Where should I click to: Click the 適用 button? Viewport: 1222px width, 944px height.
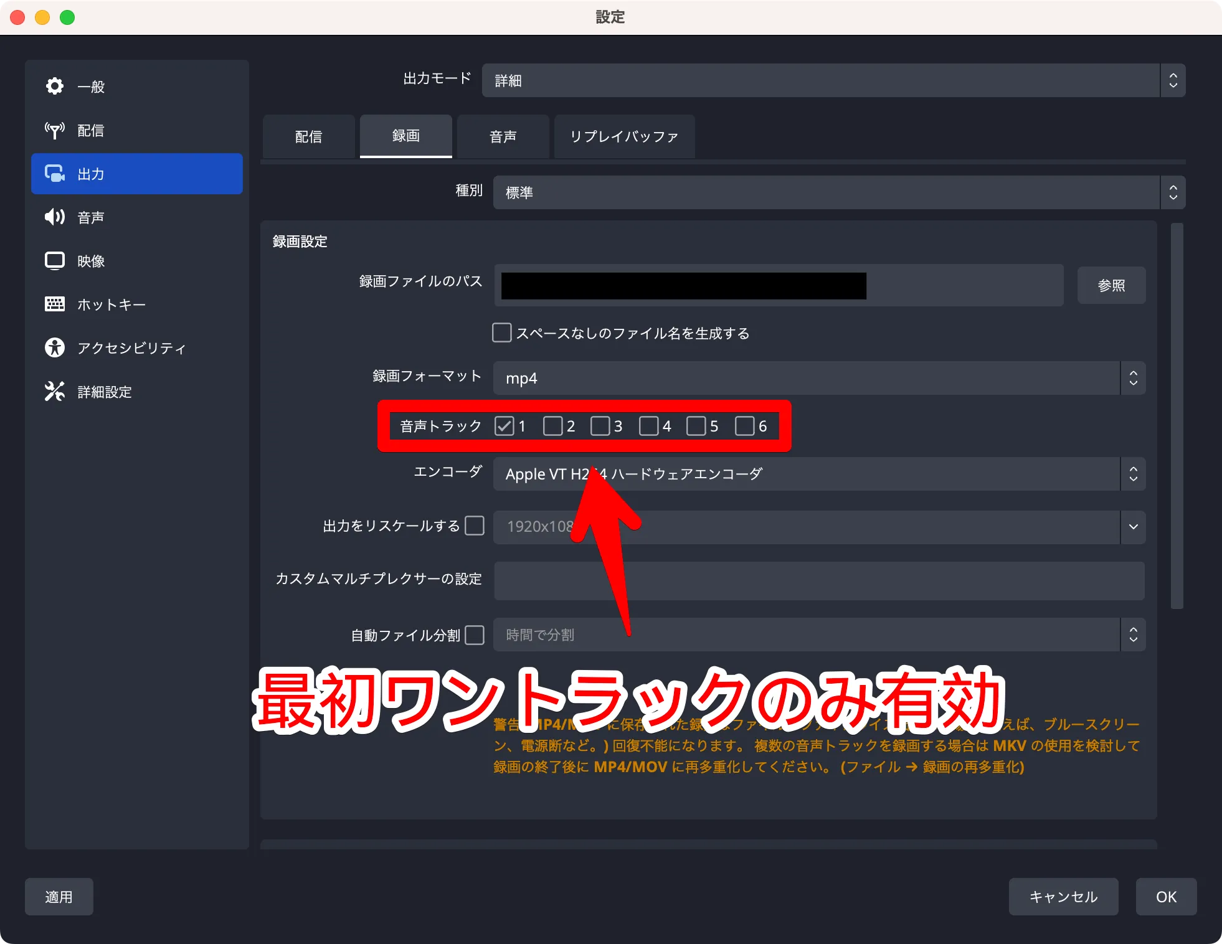point(59,897)
